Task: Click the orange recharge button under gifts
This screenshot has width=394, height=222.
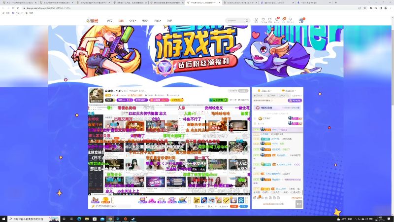Action: click(234, 206)
